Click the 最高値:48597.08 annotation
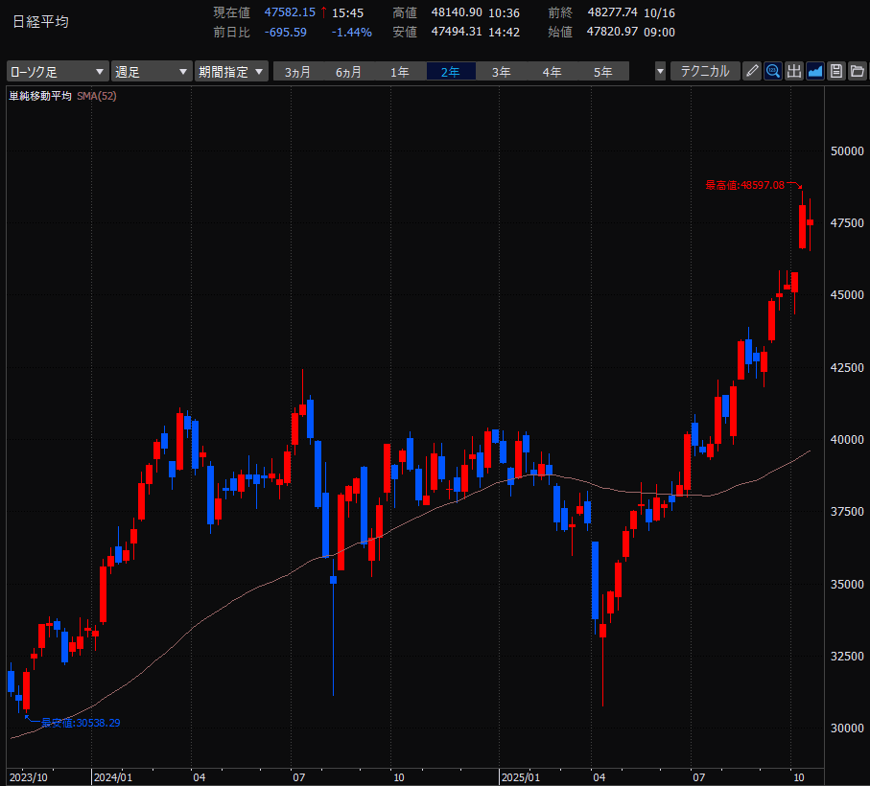Viewport: 870px width, 786px height. [744, 185]
